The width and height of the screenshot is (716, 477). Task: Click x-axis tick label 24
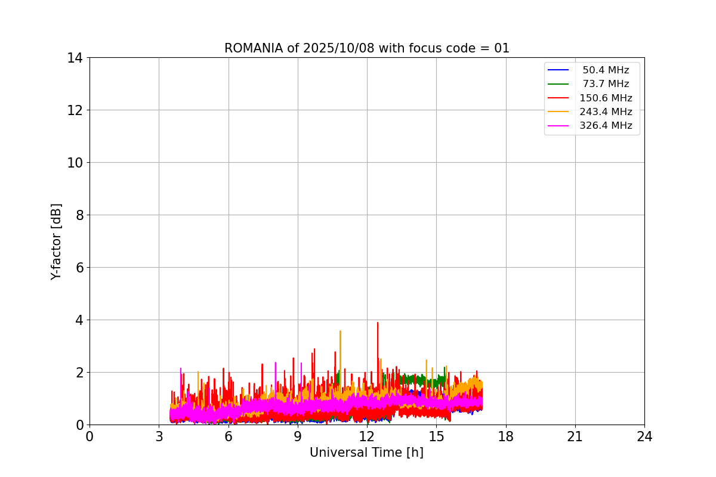(644, 436)
